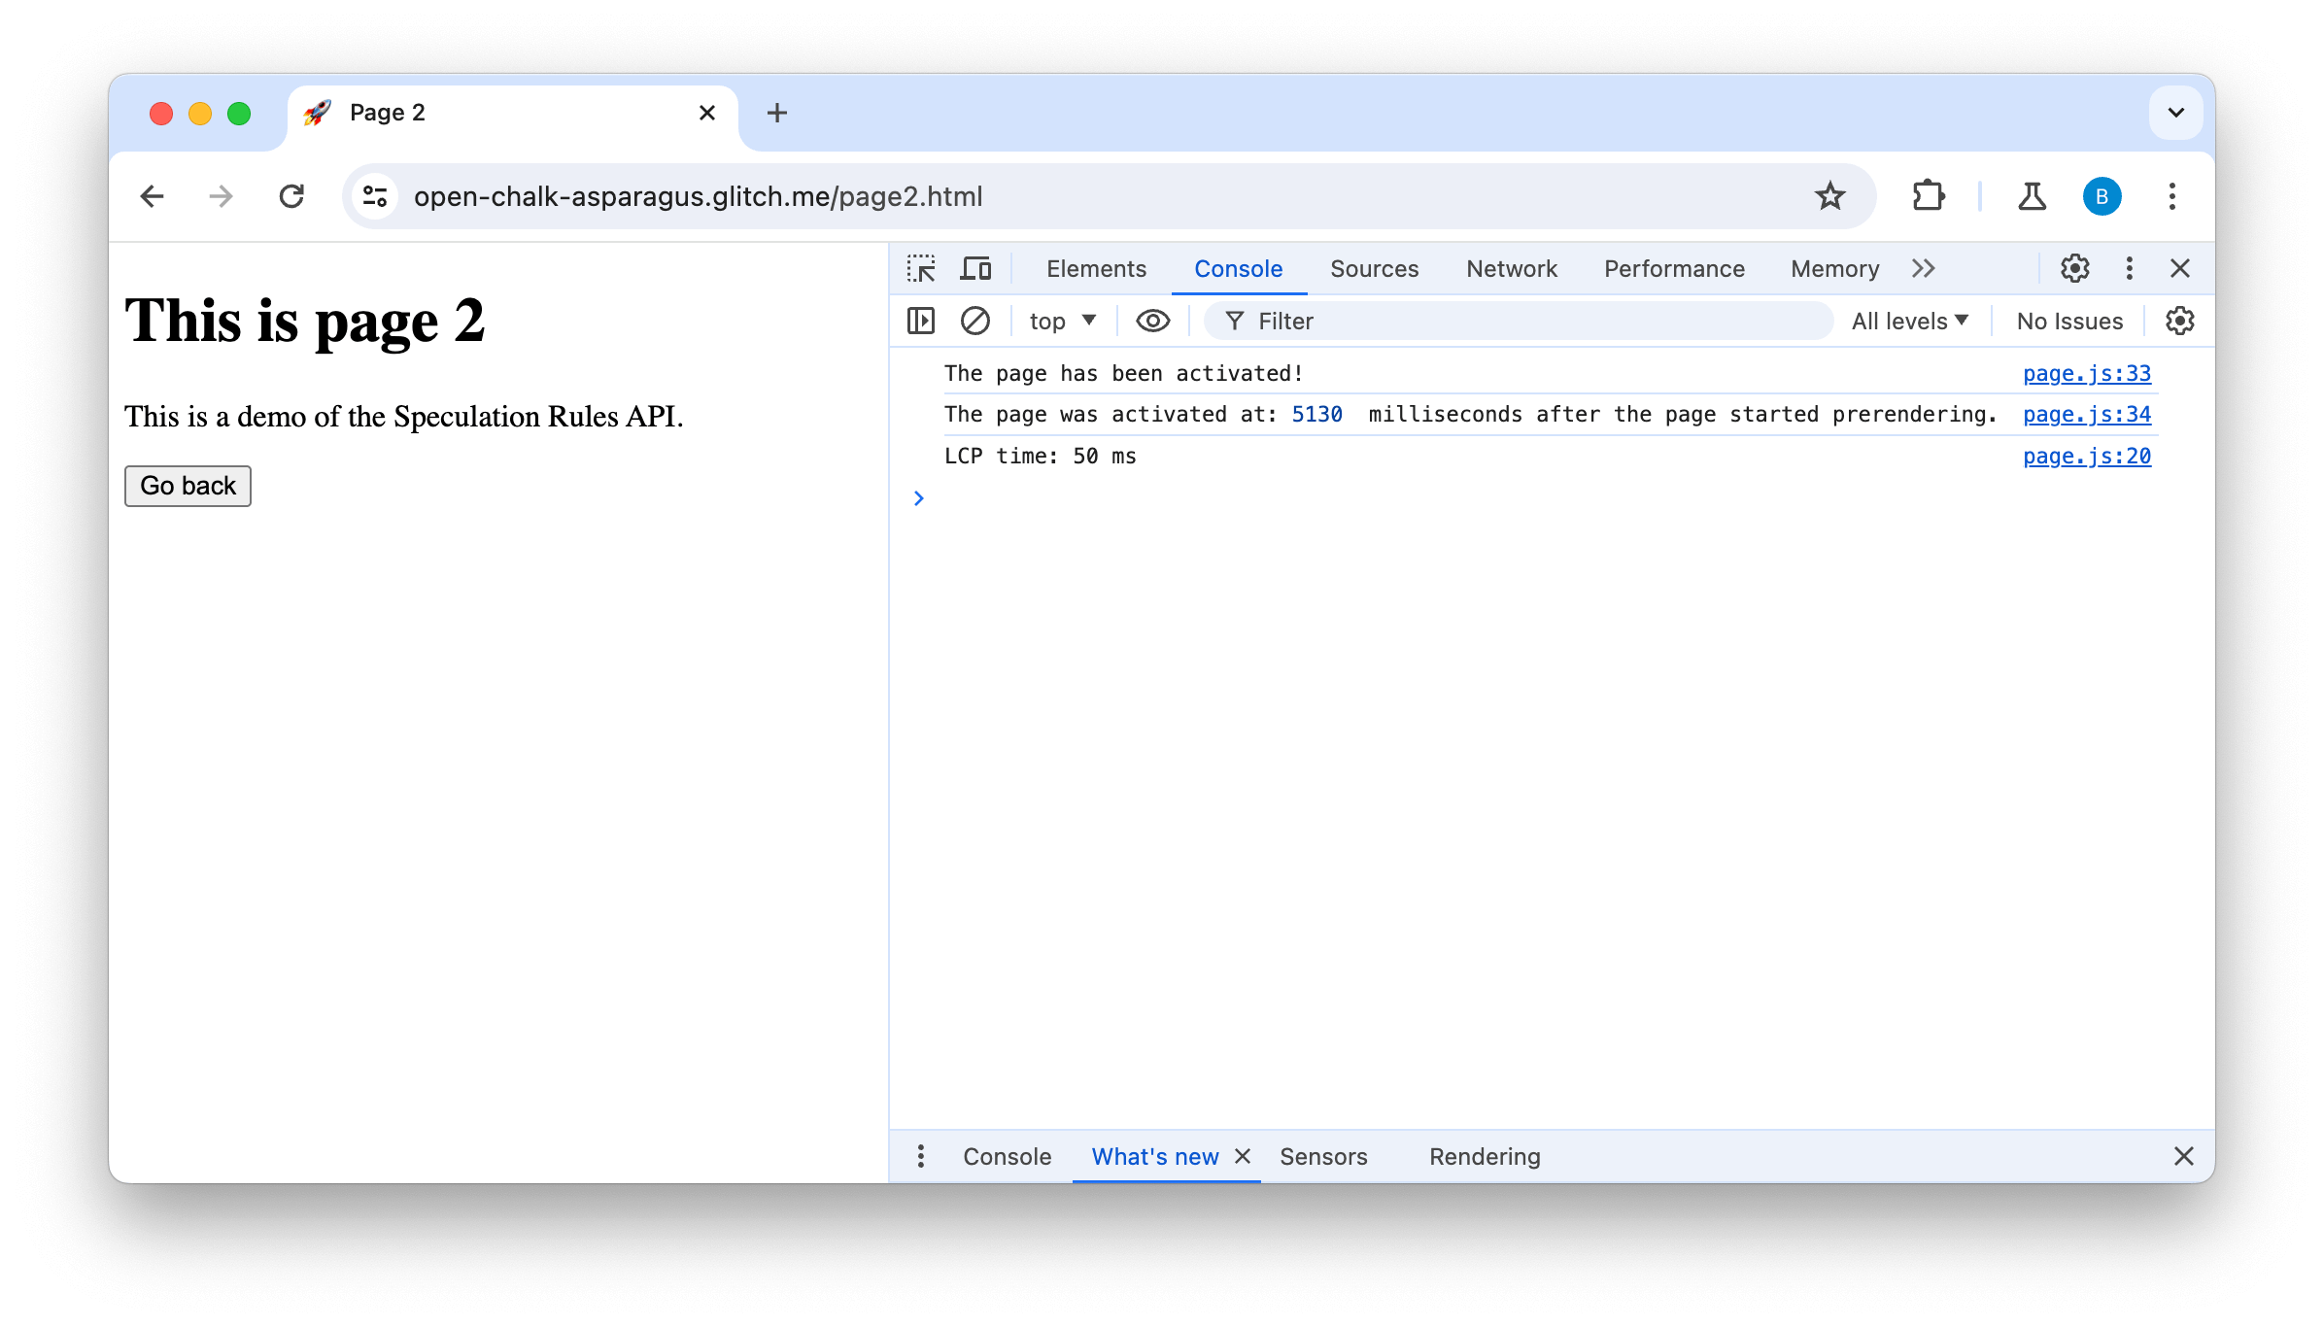Screen dimensions: 2324x1327
Task: Click the No Issues indicator
Action: click(x=2068, y=321)
